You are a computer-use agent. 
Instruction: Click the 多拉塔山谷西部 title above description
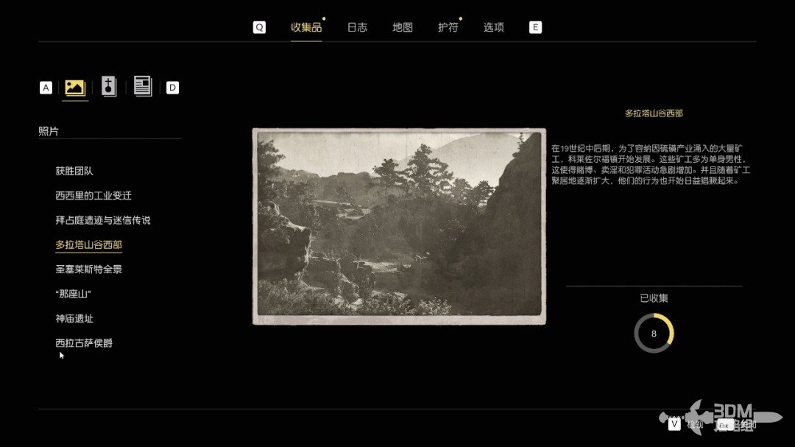[654, 113]
